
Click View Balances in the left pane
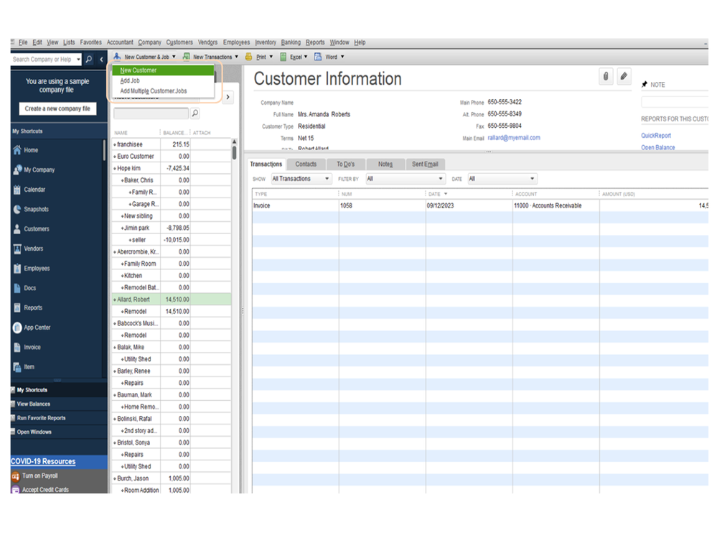[34, 404]
